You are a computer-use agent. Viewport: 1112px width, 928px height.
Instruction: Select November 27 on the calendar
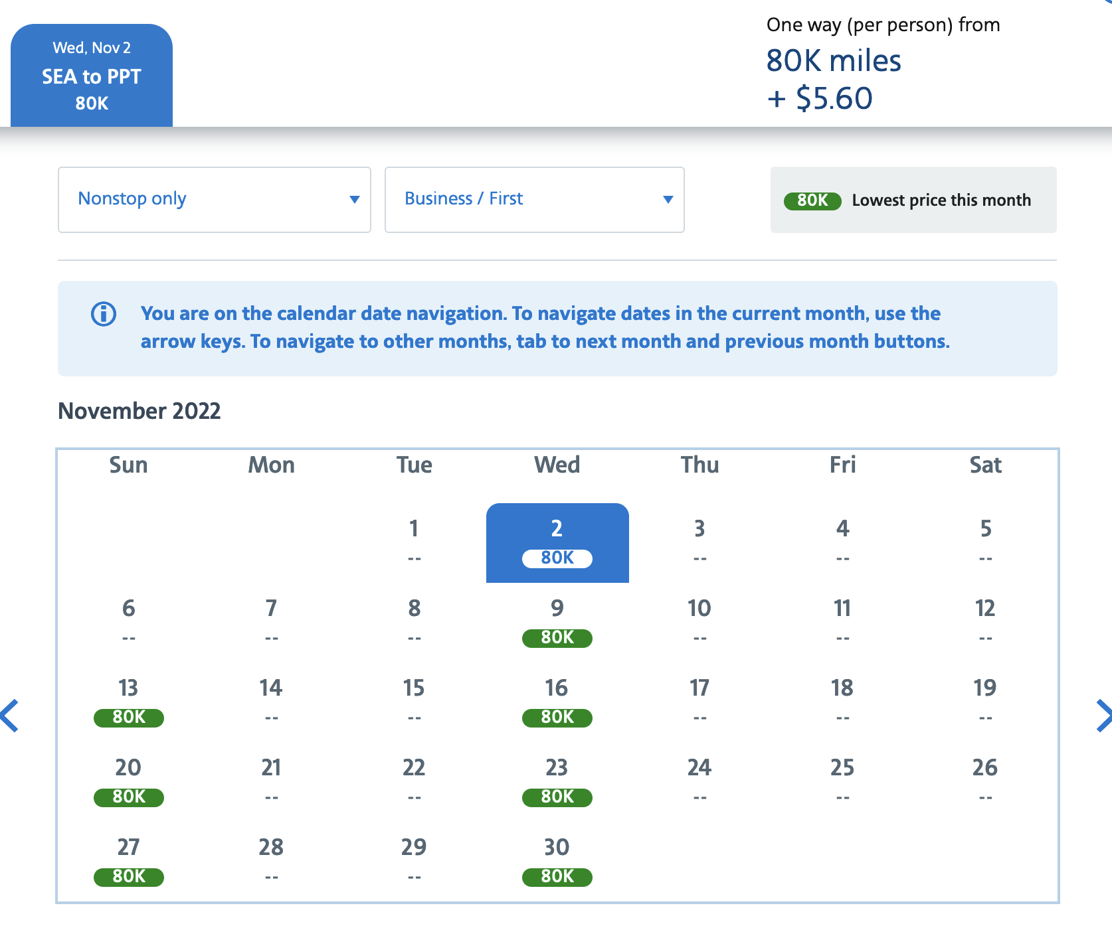coord(128,861)
